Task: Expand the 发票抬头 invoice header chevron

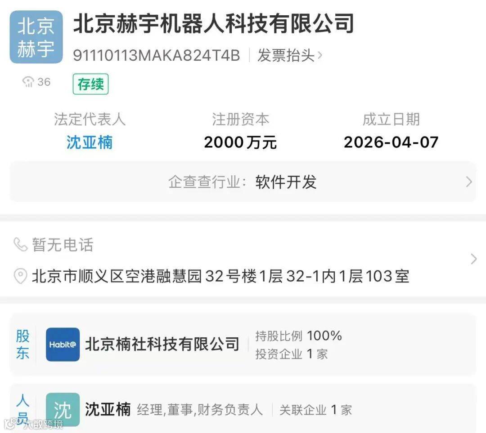Action: (320, 56)
